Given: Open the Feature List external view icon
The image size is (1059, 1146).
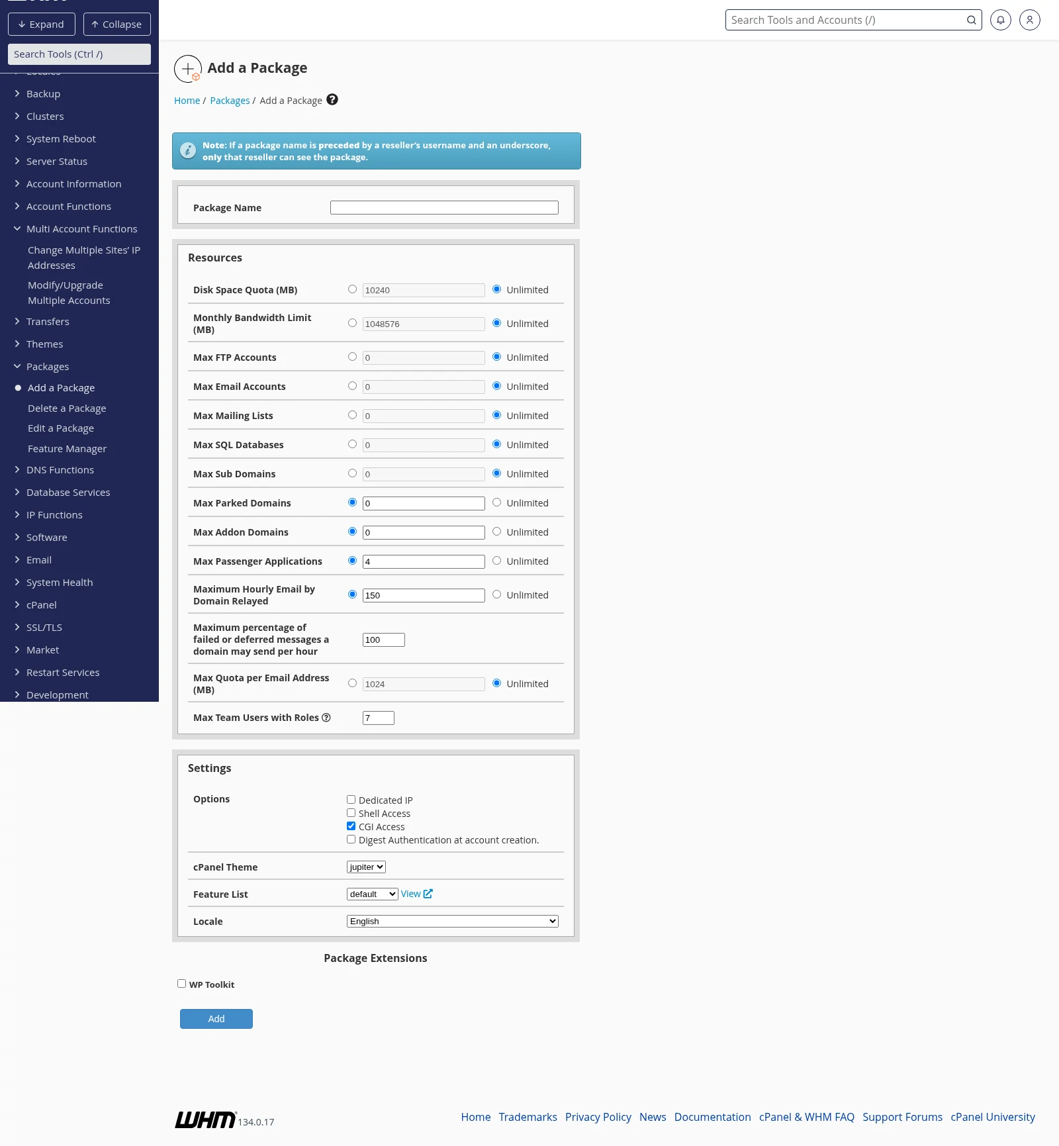Looking at the screenshot, I should (x=428, y=894).
